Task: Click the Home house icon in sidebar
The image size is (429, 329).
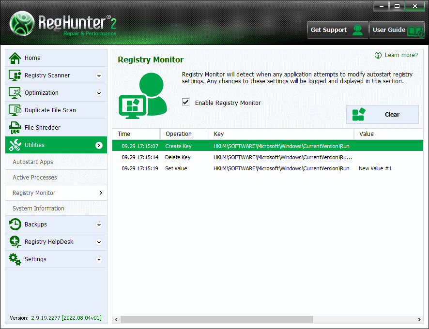Action: coord(15,58)
